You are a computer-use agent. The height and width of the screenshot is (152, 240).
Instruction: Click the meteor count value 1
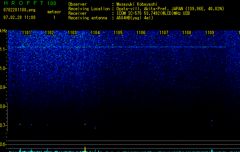click(54, 17)
